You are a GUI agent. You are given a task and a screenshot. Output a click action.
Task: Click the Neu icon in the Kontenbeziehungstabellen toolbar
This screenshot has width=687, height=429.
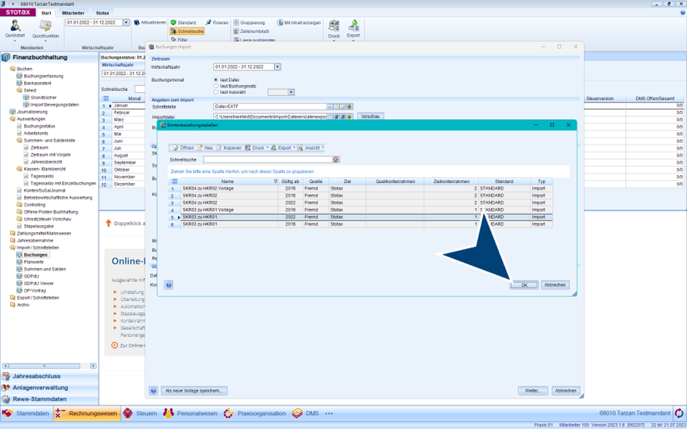coord(205,147)
